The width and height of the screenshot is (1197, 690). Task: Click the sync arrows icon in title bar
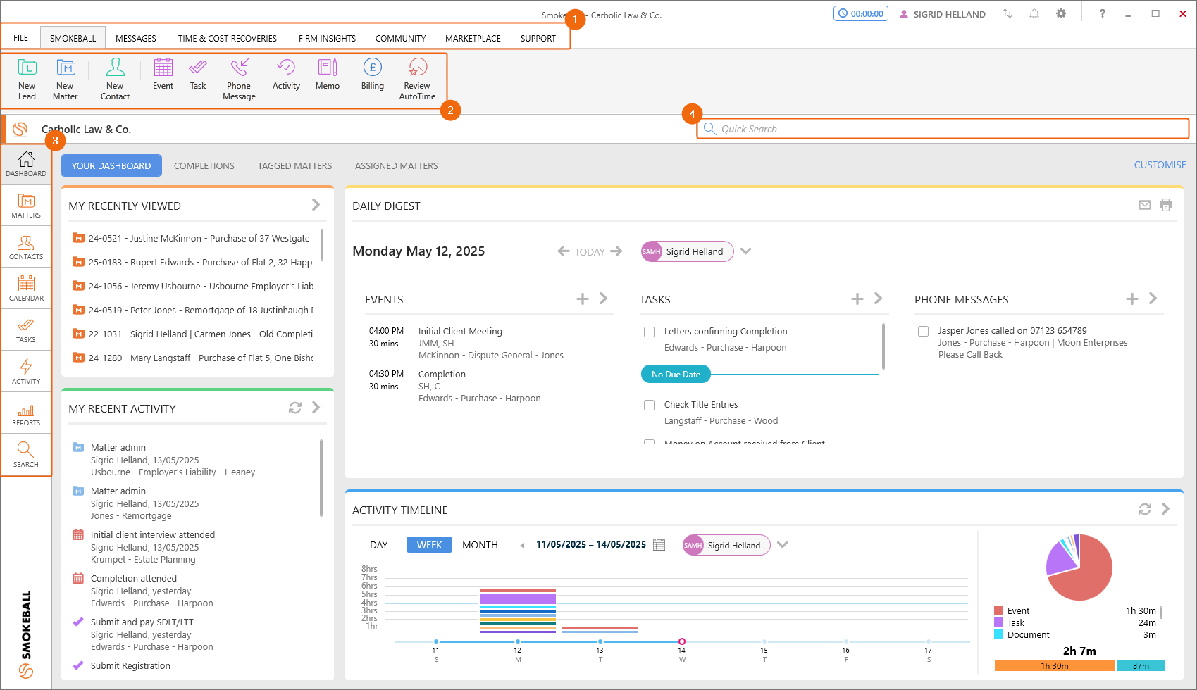click(1007, 13)
